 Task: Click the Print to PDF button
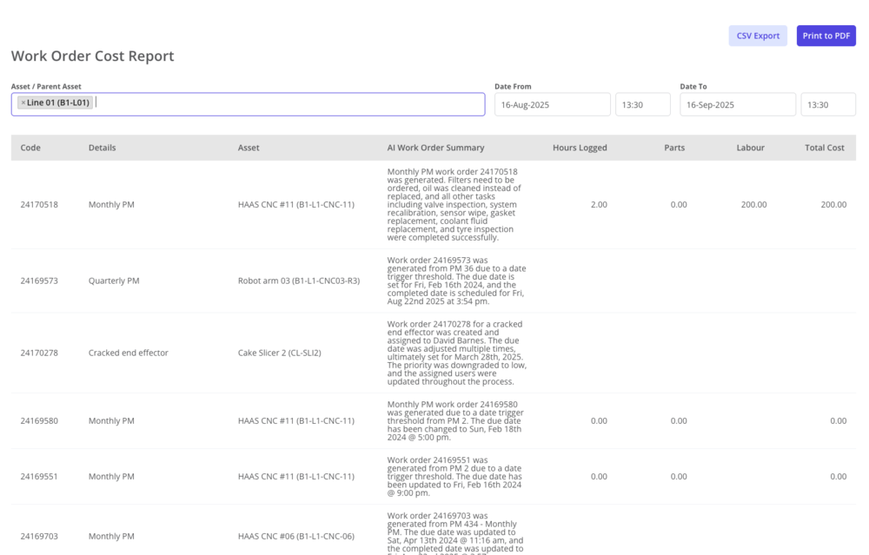[826, 36]
